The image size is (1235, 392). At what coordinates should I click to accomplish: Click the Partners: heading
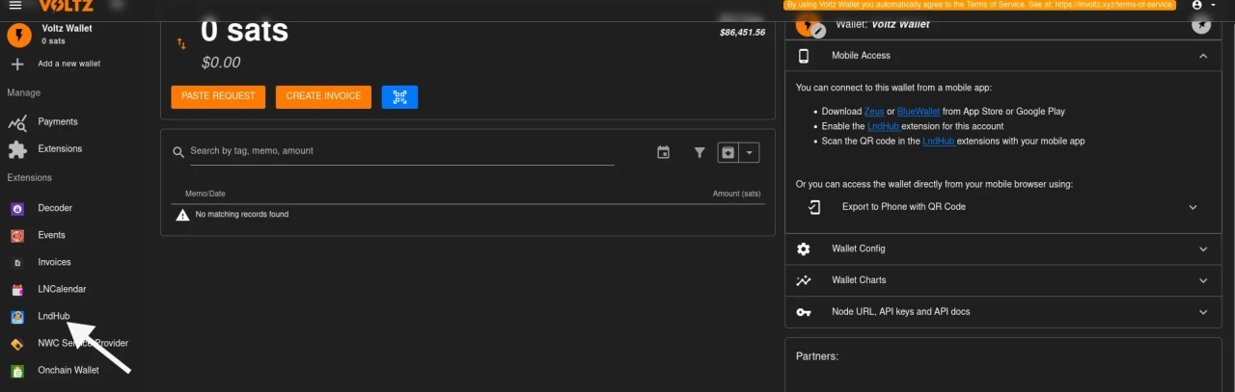tap(817, 356)
